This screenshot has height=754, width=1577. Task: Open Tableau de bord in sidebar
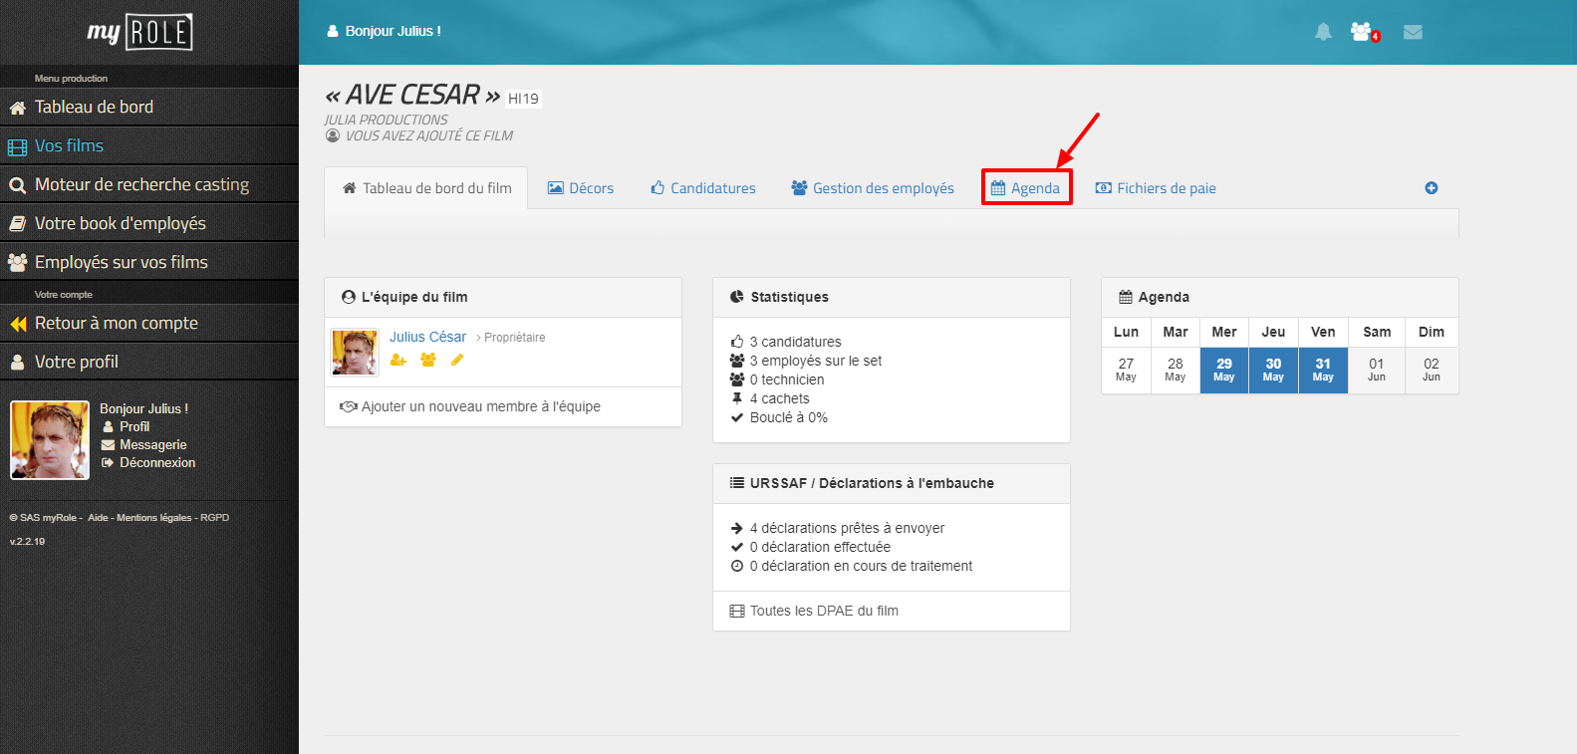point(149,108)
